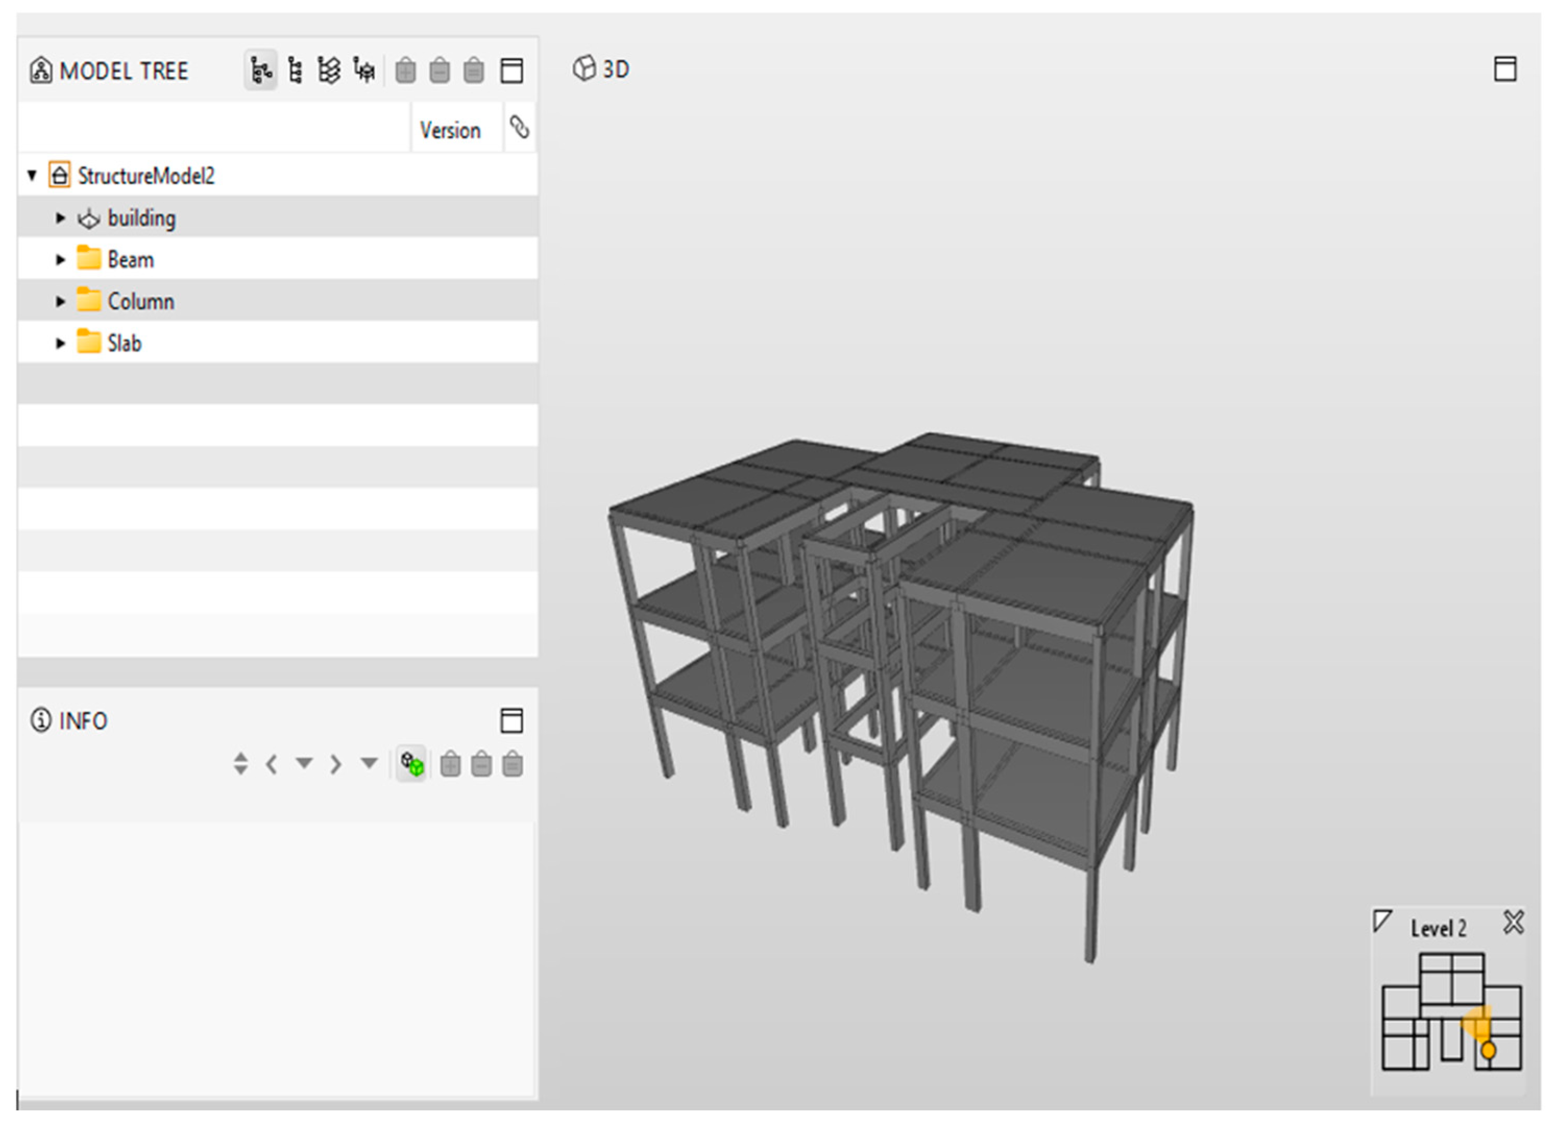Toggle the green cube selection sync
Image resolution: width=1561 pixels, height=1125 pixels.
(x=412, y=764)
